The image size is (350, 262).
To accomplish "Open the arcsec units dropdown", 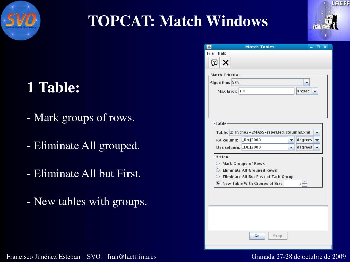I will pos(315,91).
